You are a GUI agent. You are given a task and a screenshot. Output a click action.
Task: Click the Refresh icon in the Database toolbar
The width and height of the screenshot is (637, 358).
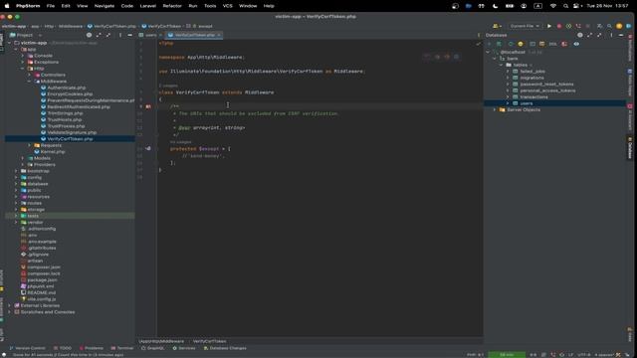pyautogui.click(x=511, y=44)
